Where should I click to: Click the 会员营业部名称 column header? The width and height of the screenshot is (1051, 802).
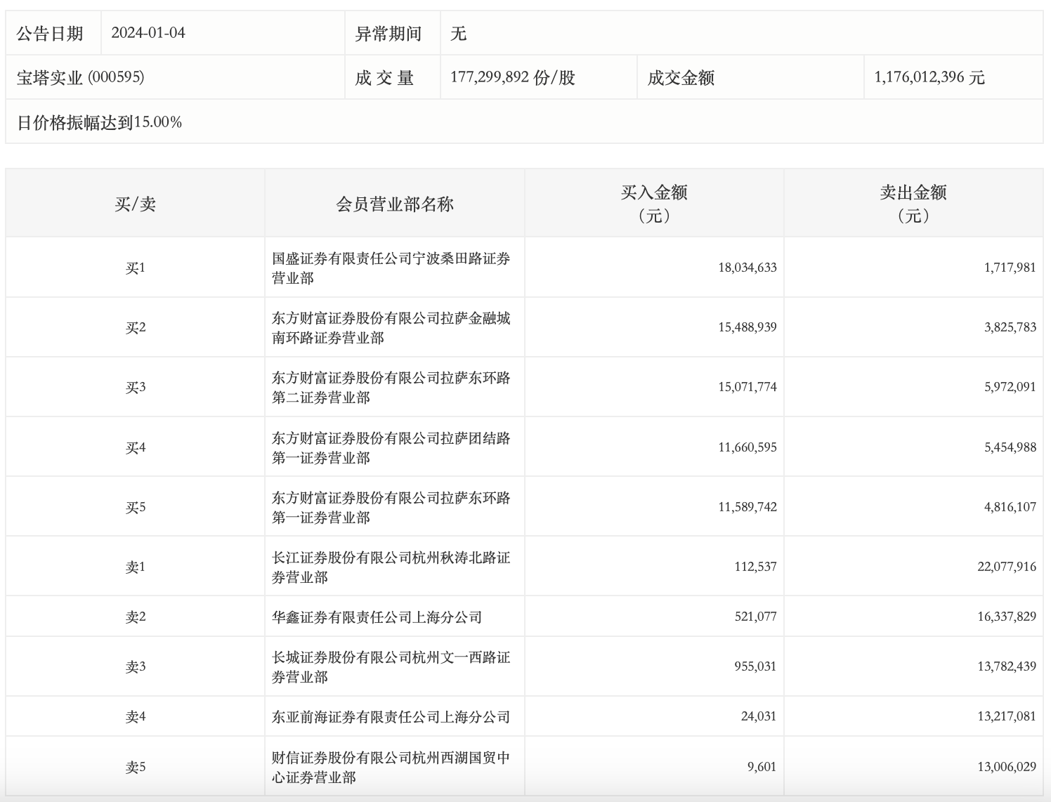394,204
